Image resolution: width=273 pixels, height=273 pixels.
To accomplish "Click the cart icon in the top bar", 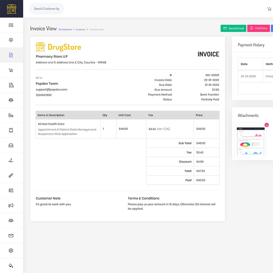I will point(269,9).
